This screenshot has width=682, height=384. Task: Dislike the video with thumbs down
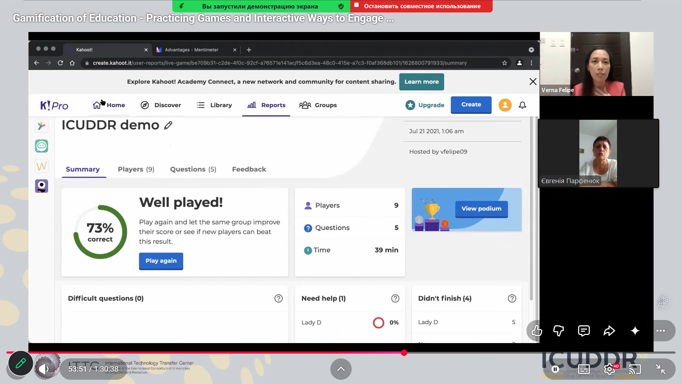point(558,331)
